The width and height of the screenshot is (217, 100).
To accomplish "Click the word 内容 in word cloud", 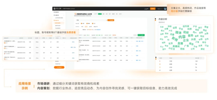I will pyautogui.click(x=182, y=36).
